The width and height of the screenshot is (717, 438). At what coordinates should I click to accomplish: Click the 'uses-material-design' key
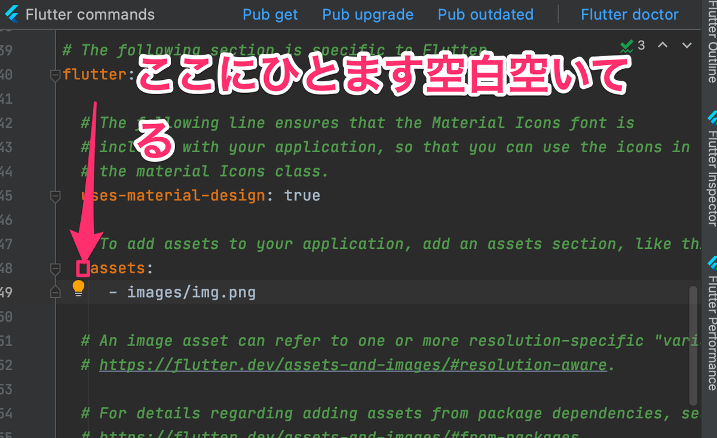click(173, 196)
